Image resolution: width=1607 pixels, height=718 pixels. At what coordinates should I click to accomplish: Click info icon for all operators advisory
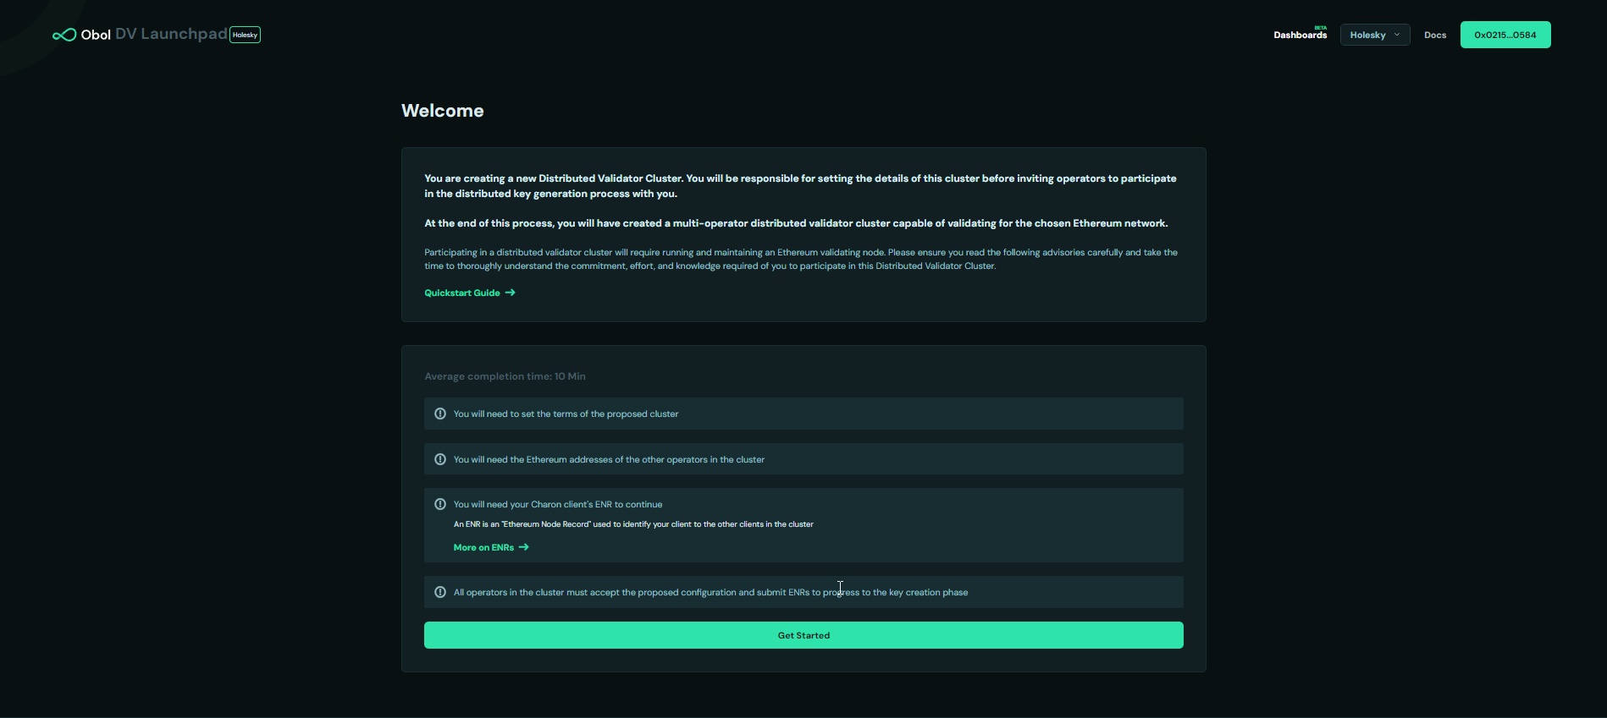click(x=440, y=592)
